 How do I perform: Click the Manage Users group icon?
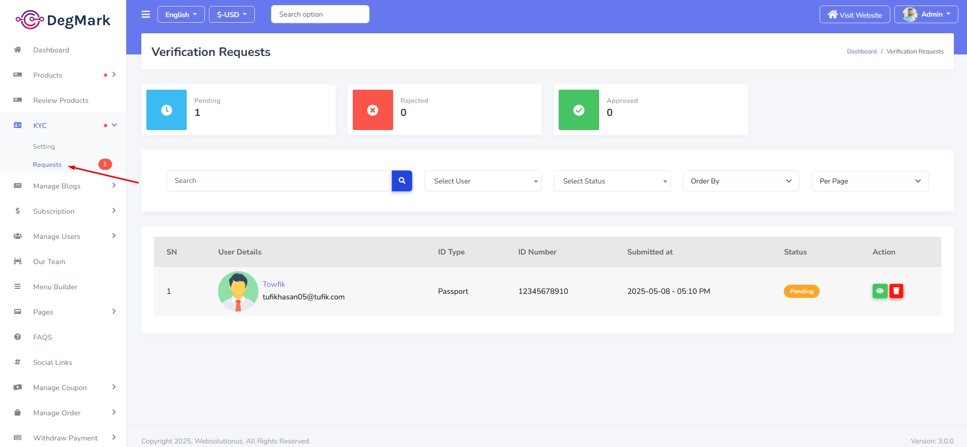pos(18,236)
